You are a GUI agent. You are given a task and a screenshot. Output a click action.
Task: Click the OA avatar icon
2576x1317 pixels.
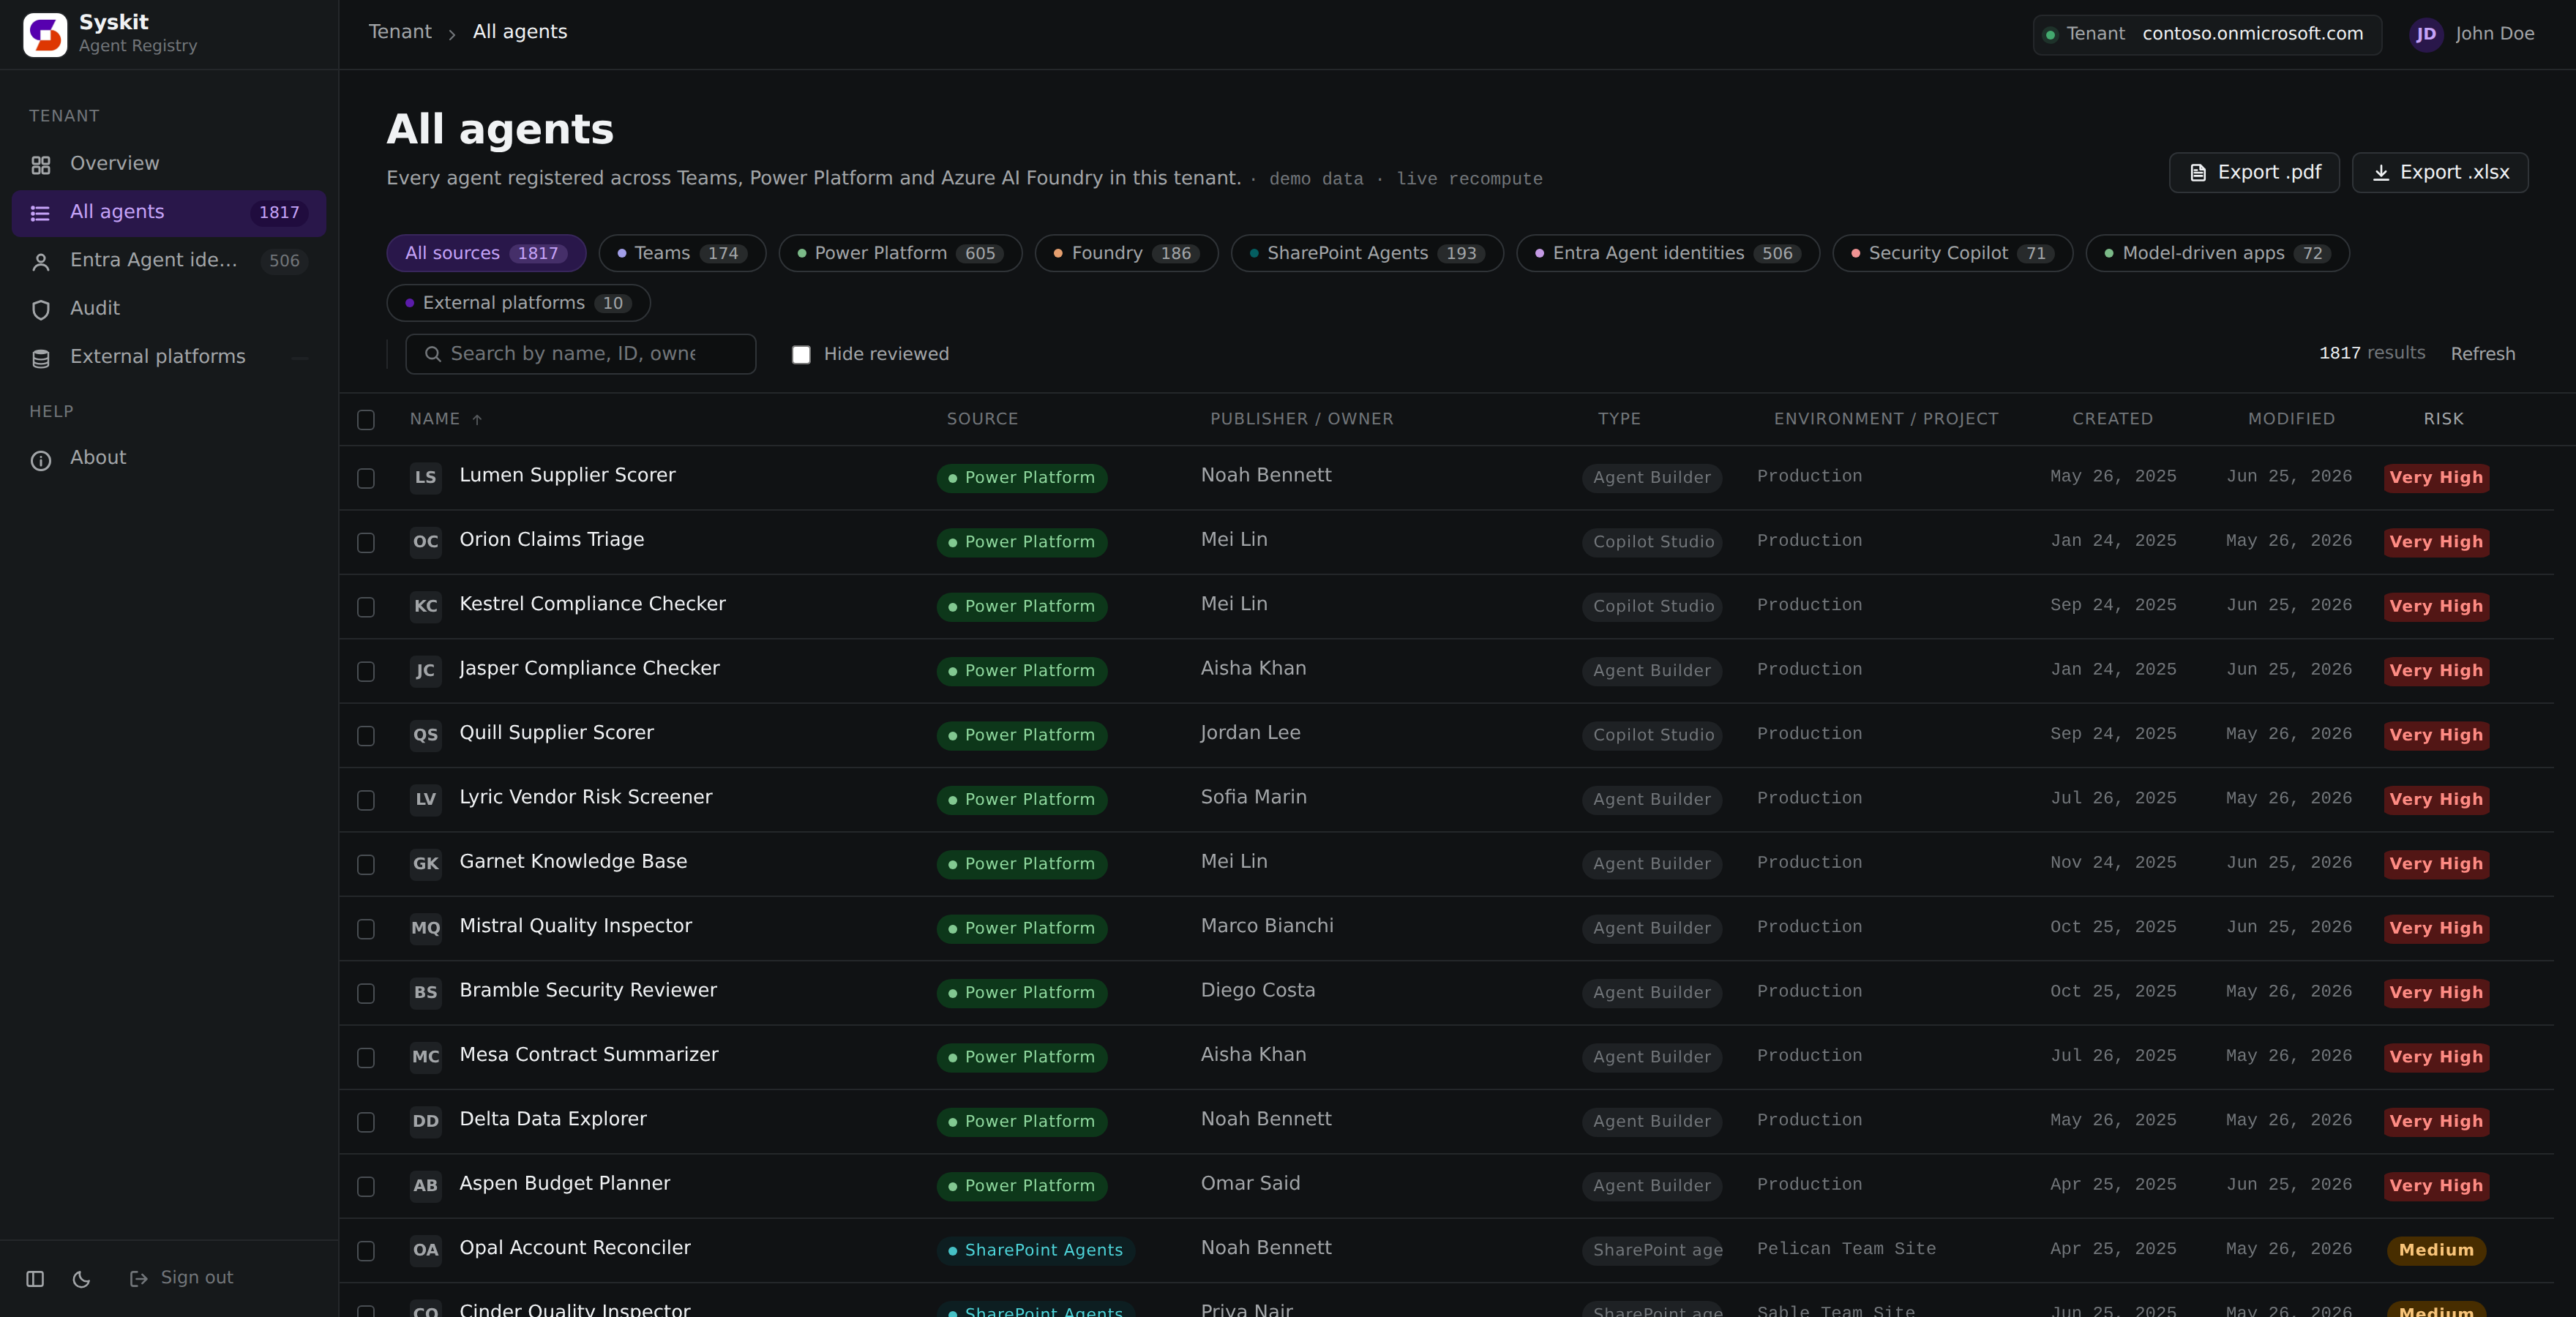pyautogui.click(x=426, y=1250)
